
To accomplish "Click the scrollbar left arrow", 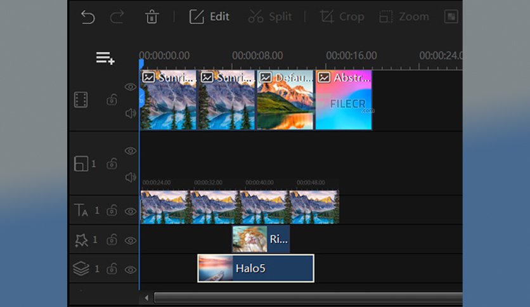I will (146, 298).
